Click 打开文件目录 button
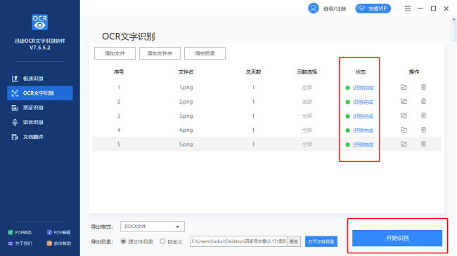The height and width of the screenshot is (256, 457). [x=321, y=241]
